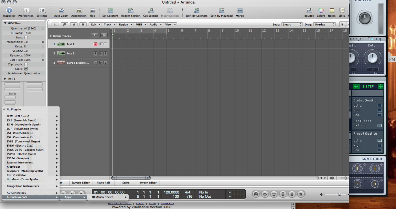Click the tempo 120.0000 display
This screenshot has height=209, width=396.
tap(171, 192)
